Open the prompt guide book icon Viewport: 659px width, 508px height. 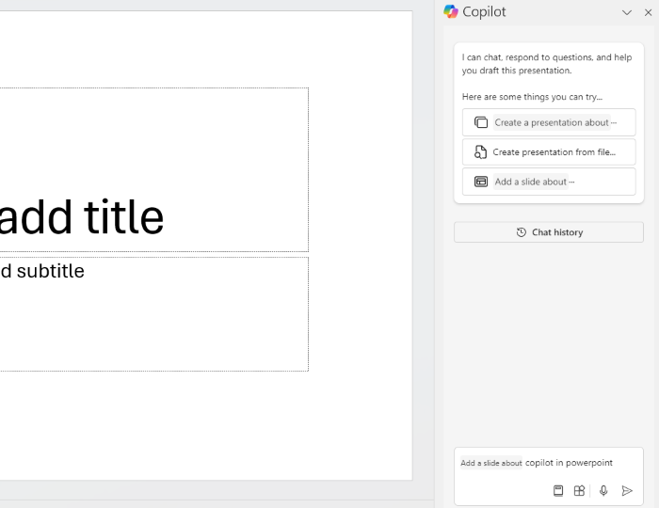(x=558, y=490)
